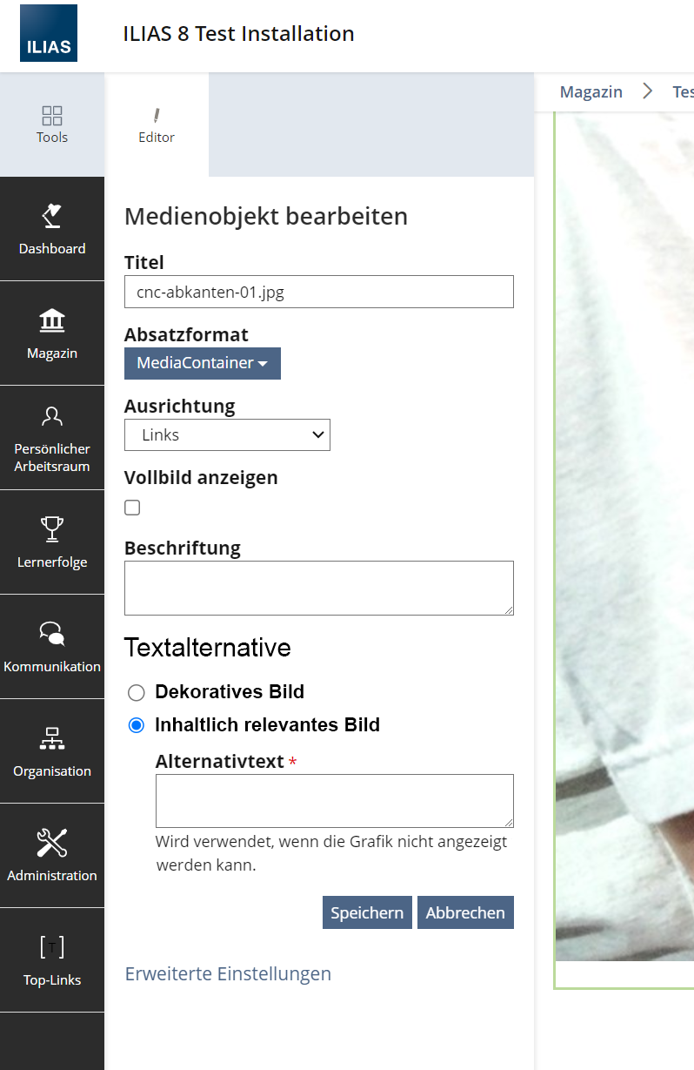Click the Titel input field

coord(319,292)
